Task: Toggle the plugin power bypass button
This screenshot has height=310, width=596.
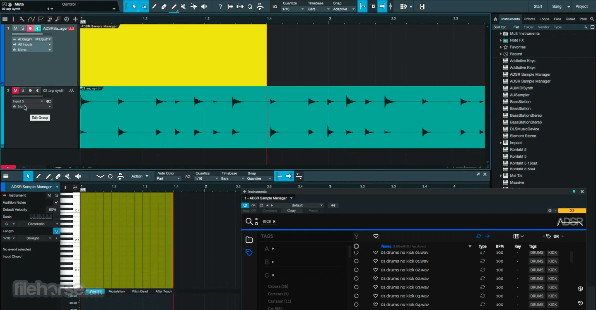Action: coord(245,205)
